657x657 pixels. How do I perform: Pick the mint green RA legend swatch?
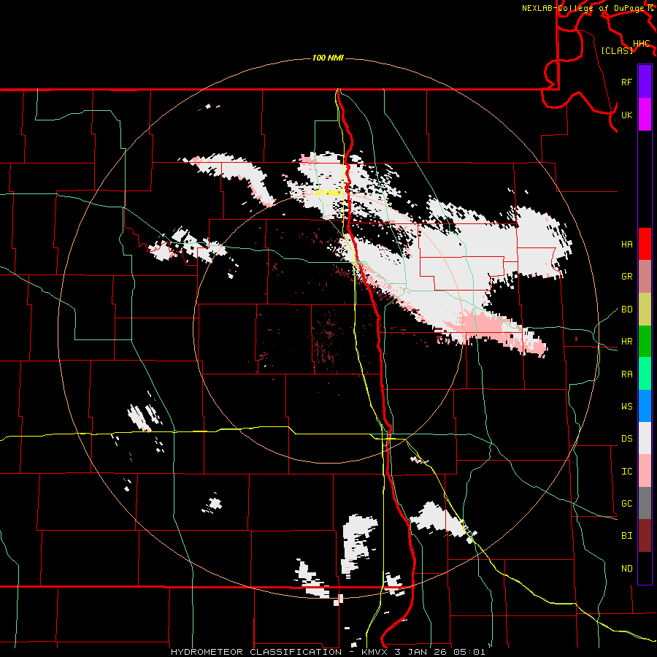pyautogui.click(x=645, y=374)
